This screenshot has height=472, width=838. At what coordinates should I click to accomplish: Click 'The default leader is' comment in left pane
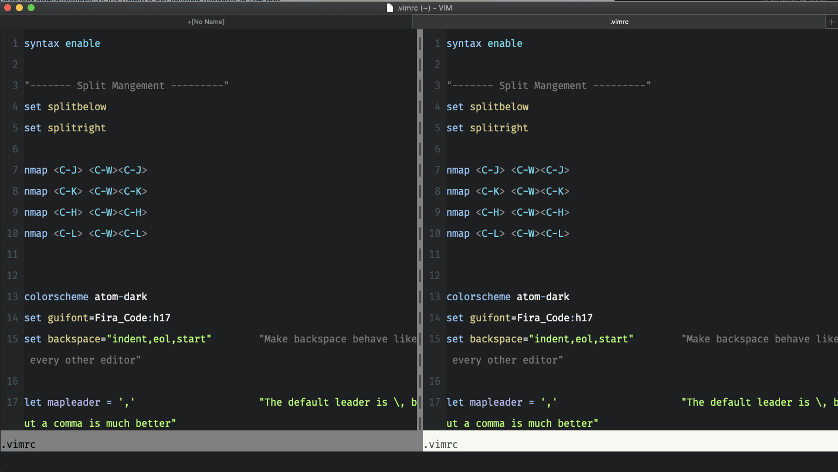tap(338, 402)
